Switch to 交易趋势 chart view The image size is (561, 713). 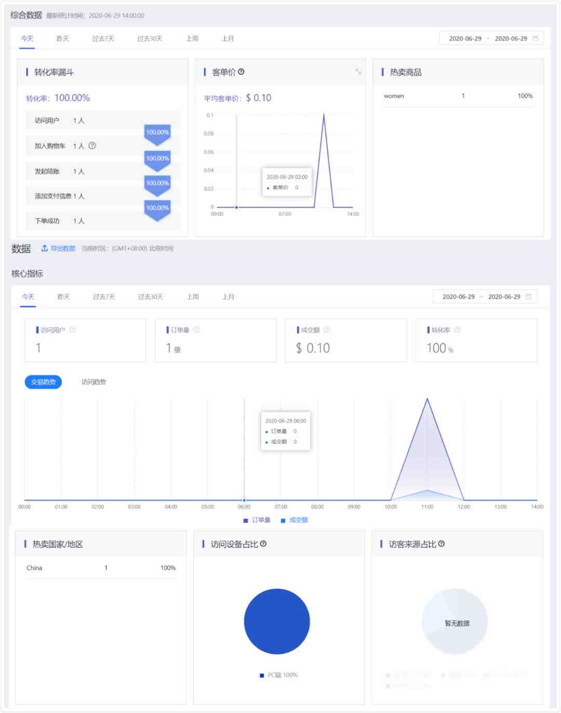(x=44, y=382)
